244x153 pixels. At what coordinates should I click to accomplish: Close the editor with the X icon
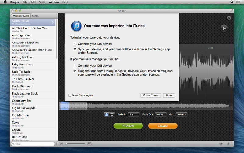[x=229, y=18]
